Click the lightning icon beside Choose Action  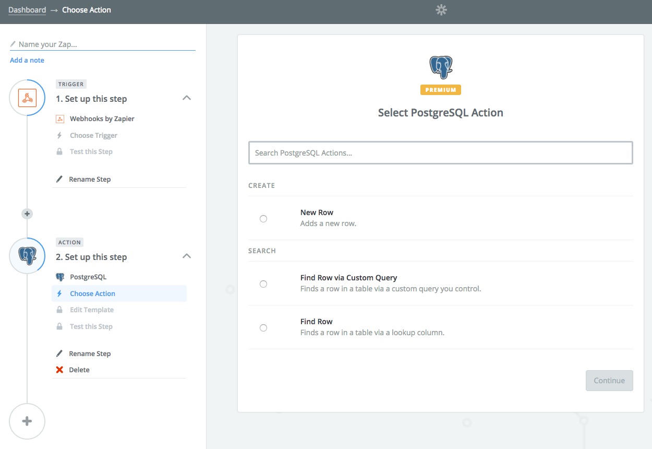click(59, 293)
